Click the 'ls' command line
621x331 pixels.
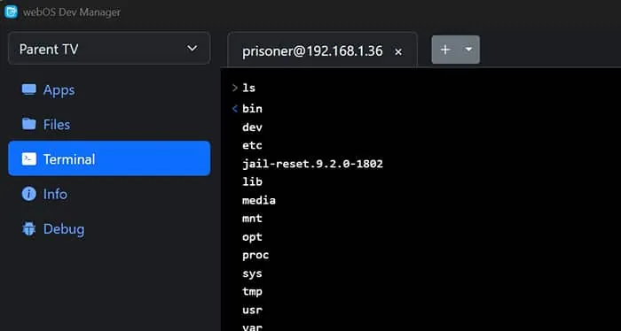248,88
